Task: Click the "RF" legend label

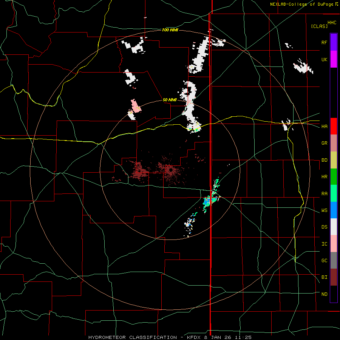Action: point(324,42)
